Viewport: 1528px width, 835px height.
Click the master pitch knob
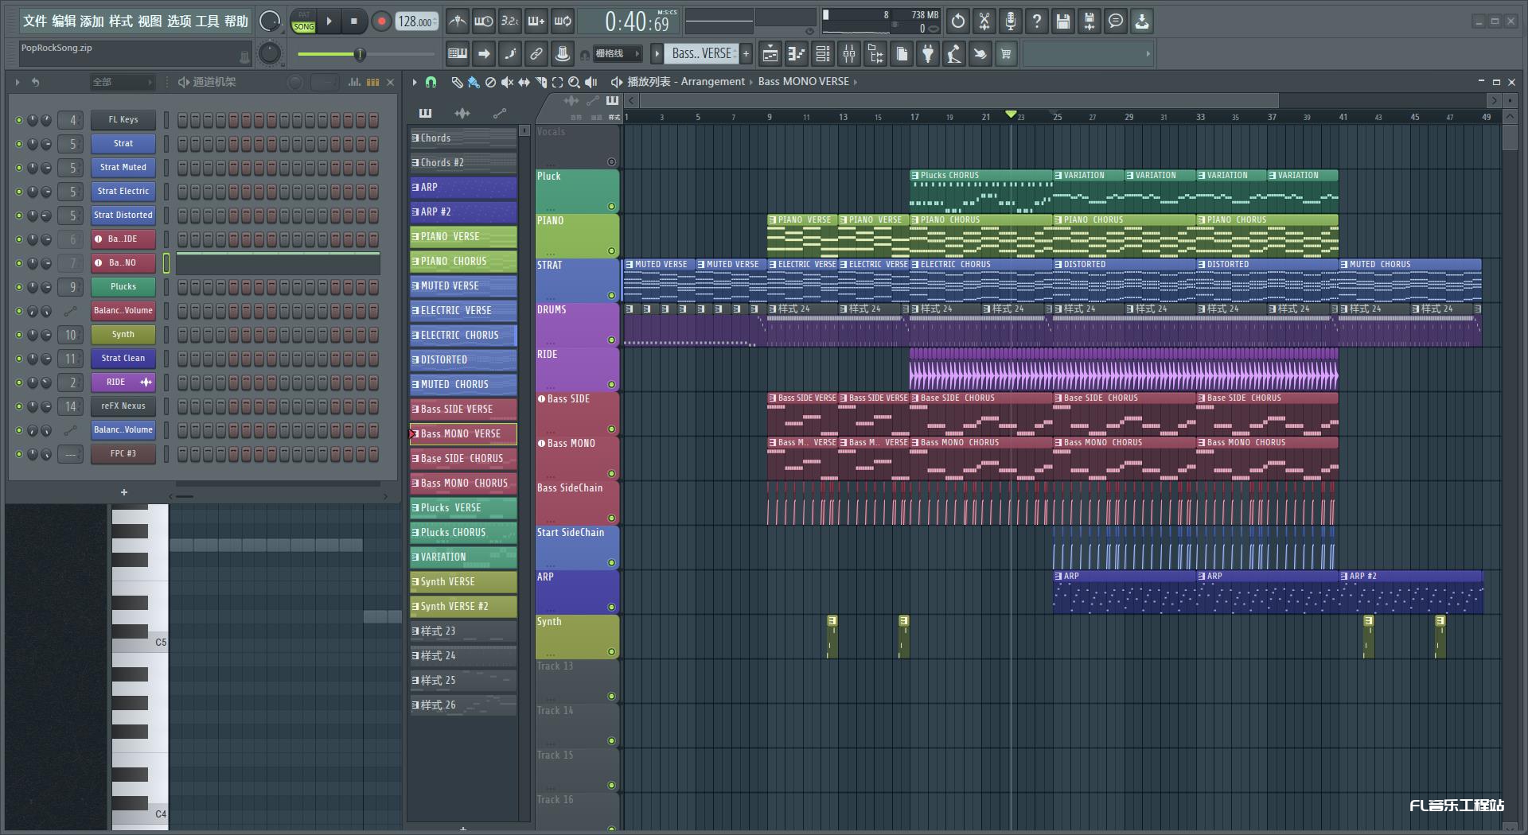(270, 53)
